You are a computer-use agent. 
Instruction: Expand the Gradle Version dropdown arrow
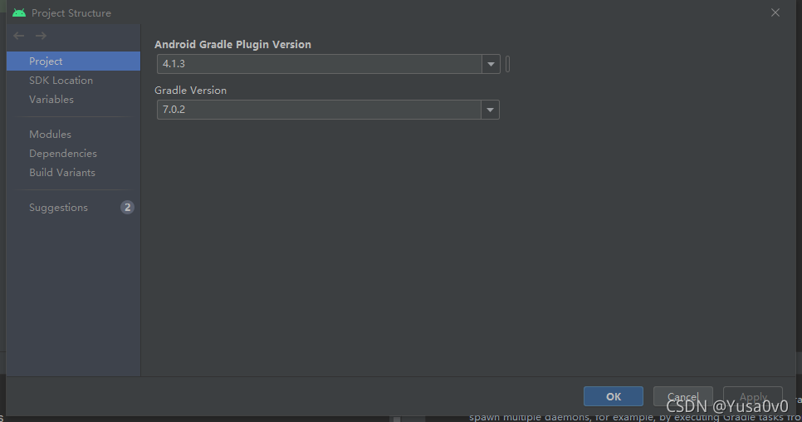pos(490,110)
